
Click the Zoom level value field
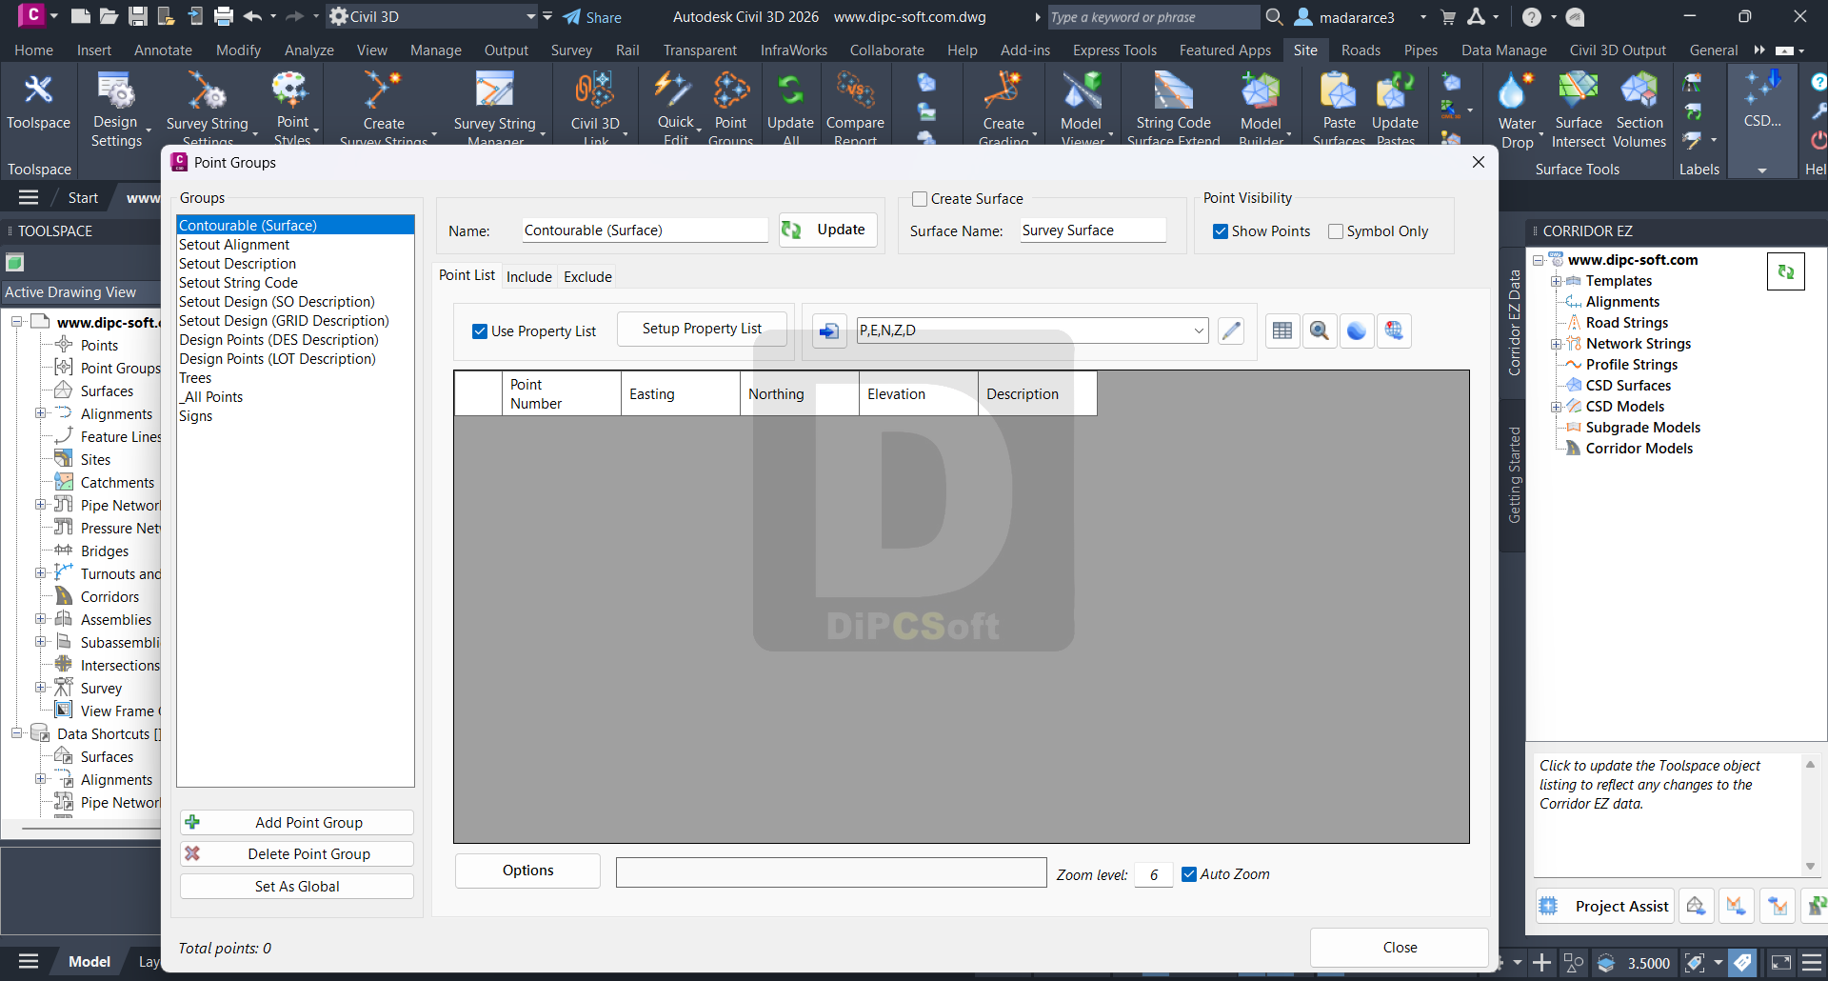(x=1154, y=874)
